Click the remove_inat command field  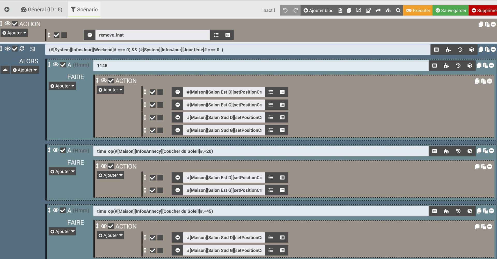coord(153,35)
